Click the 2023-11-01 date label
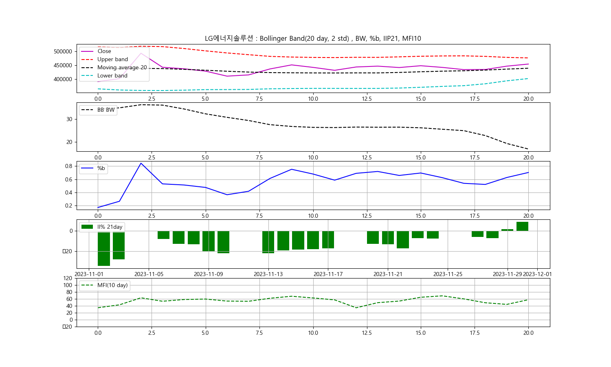This screenshot has height=367, width=611. click(89, 274)
